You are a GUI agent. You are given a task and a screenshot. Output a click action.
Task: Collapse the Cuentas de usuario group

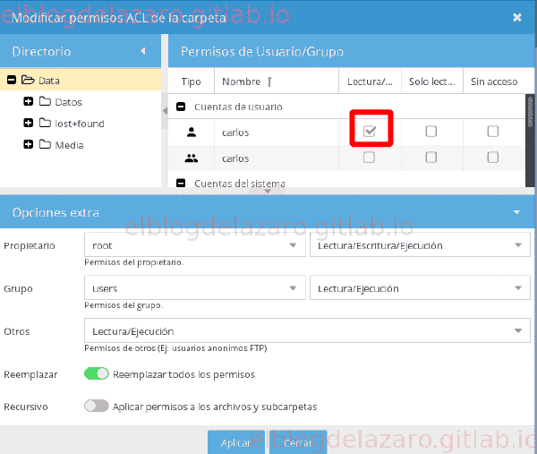click(x=181, y=107)
